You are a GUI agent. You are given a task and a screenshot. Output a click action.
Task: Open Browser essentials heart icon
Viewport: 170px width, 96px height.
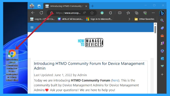coord(145,13)
